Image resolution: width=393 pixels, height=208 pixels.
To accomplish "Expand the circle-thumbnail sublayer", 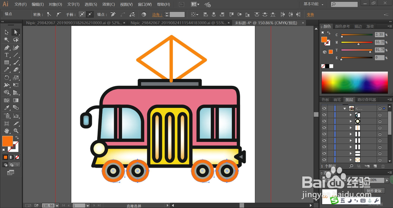I will [351, 121].
